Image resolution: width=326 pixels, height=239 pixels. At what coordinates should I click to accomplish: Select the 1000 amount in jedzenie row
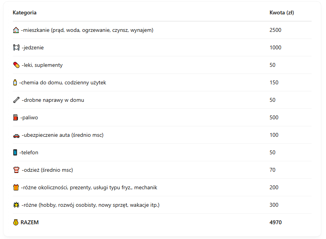pyautogui.click(x=275, y=47)
